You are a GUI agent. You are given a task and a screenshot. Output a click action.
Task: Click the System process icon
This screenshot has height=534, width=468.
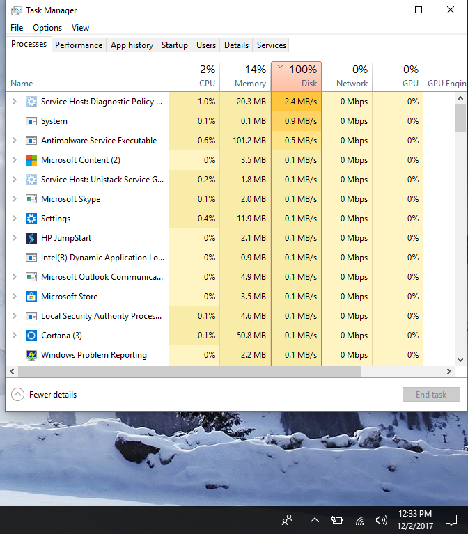[31, 121]
